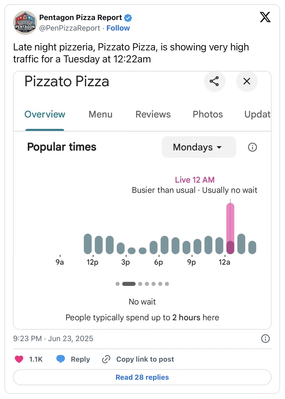The width and height of the screenshot is (285, 399).
Task: Click the blue verified badge
Action: pyautogui.click(x=128, y=18)
